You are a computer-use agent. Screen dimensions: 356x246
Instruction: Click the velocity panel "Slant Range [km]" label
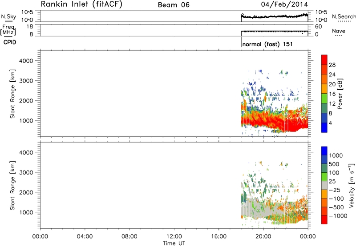coord(12,186)
